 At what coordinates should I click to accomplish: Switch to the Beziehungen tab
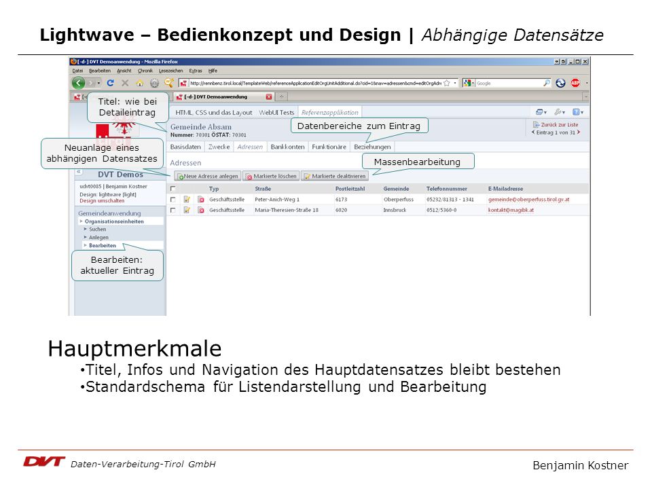point(372,147)
